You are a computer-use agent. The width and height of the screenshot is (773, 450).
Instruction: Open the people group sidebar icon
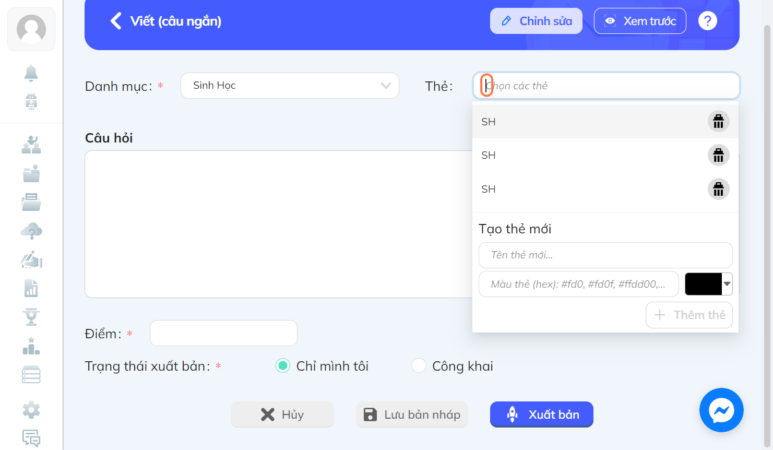(x=31, y=145)
